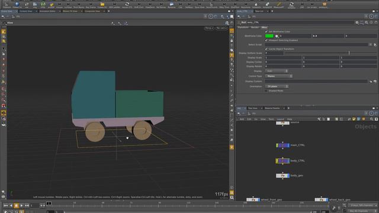
Task: Select the main_CTRL node
Action: coord(282,145)
